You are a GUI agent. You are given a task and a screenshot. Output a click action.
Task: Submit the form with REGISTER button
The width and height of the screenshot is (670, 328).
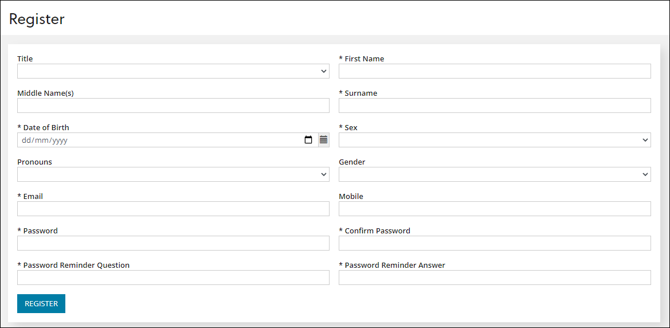pos(41,303)
